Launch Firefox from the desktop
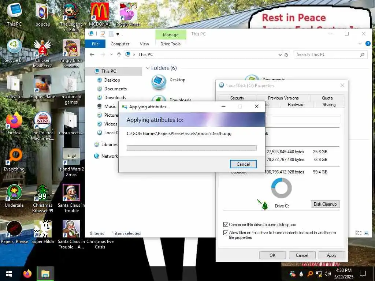This screenshot has height=281, width=375. click(x=14, y=124)
